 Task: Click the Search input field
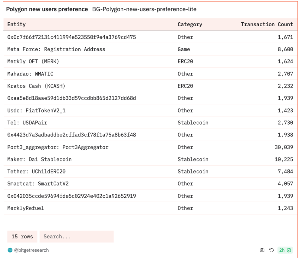[76, 237]
